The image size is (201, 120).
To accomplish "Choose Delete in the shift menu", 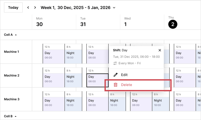I will coord(126,85).
